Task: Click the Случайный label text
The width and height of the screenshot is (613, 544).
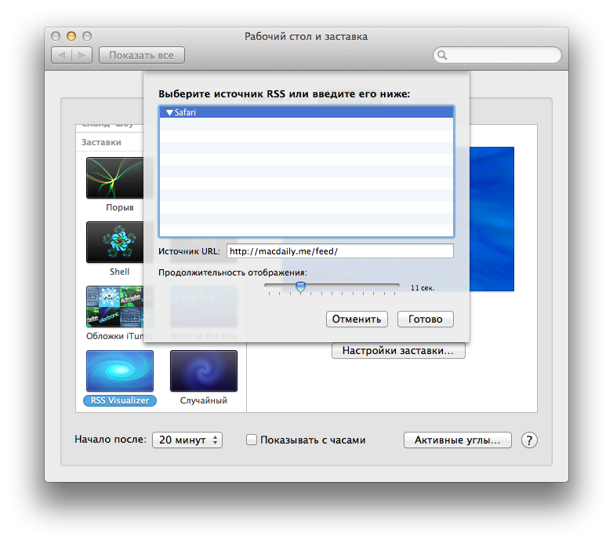Action: (x=203, y=400)
